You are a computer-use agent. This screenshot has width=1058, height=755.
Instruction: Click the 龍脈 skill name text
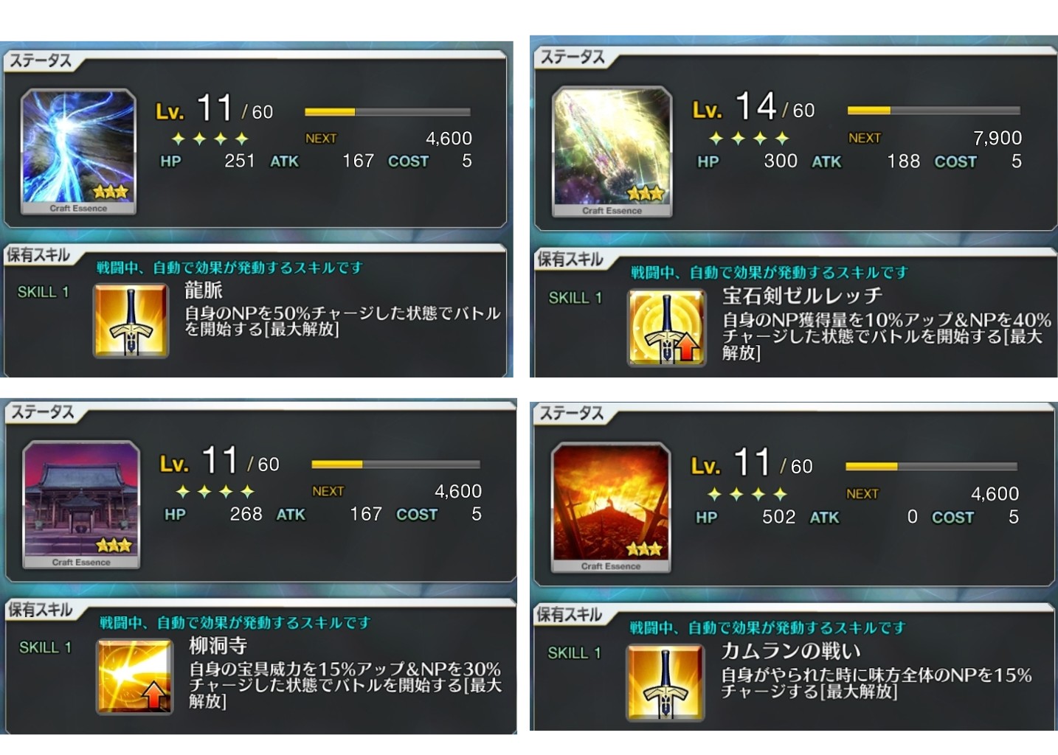203,290
